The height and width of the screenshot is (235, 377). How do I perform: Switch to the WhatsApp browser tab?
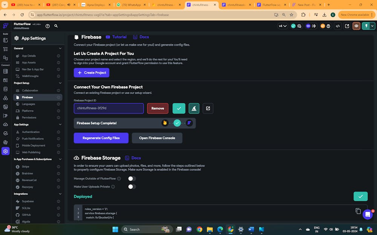[131, 5]
